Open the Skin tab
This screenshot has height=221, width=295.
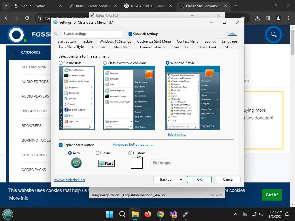coord(228,47)
